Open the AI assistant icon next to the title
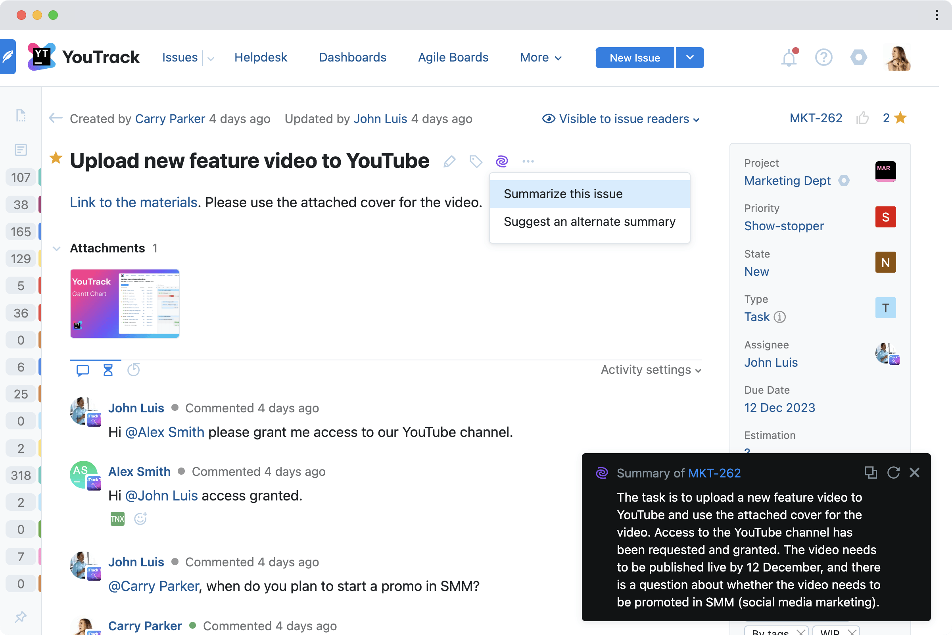Screen dimensions: 952x635 click(x=502, y=161)
